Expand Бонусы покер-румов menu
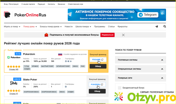176x104 pixels. (51, 27)
